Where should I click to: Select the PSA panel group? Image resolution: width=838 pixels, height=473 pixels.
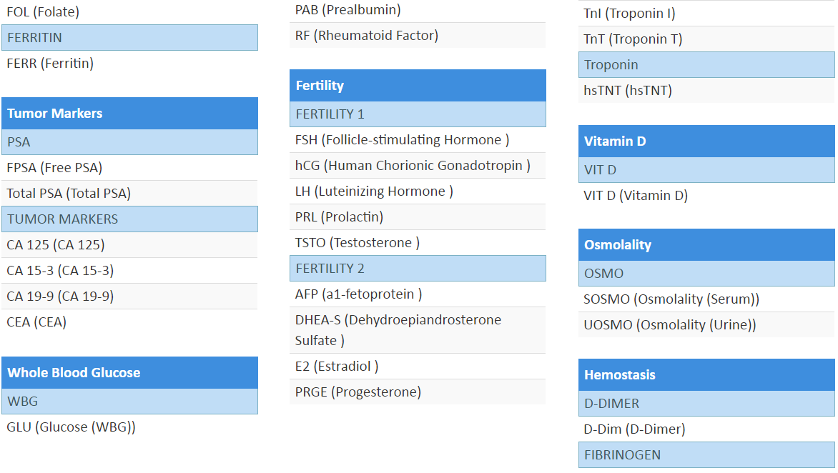pos(129,142)
